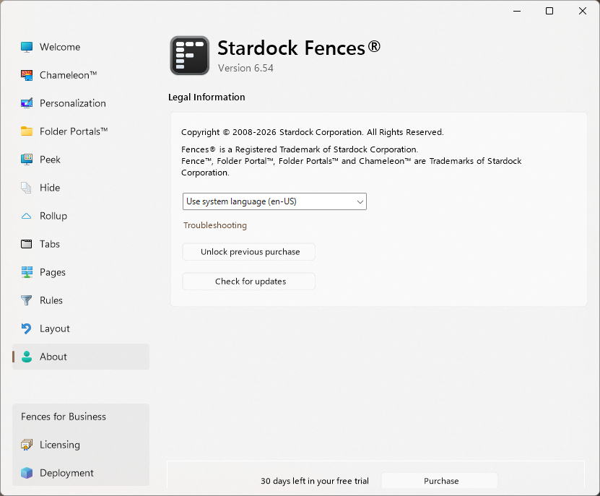The image size is (600, 496).
Task: Select the About sidebar item
Action: click(x=81, y=357)
